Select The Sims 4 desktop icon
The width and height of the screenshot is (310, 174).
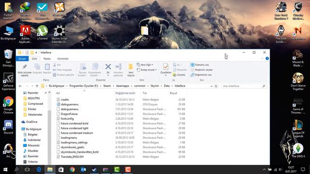(298, 150)
